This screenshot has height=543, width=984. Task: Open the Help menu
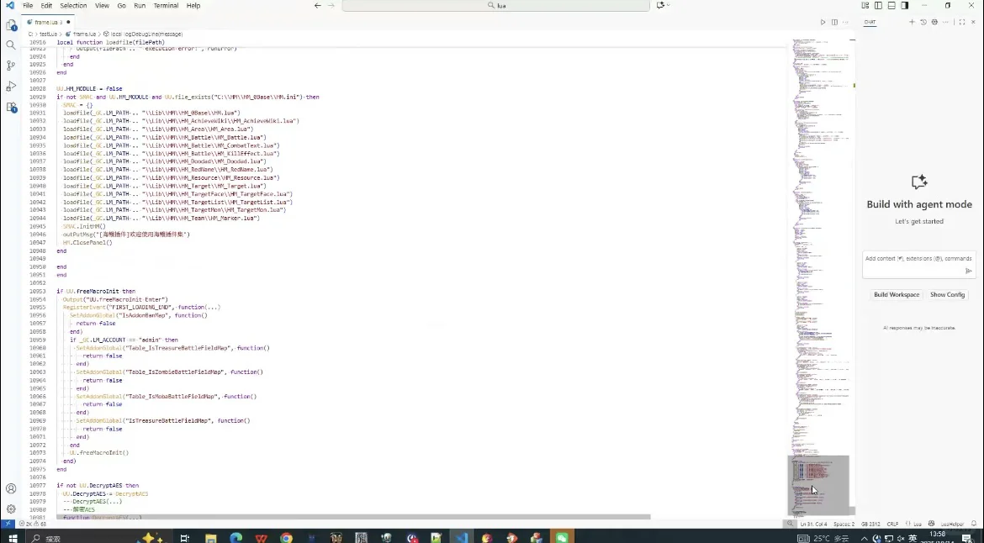(x=193, y=6)
